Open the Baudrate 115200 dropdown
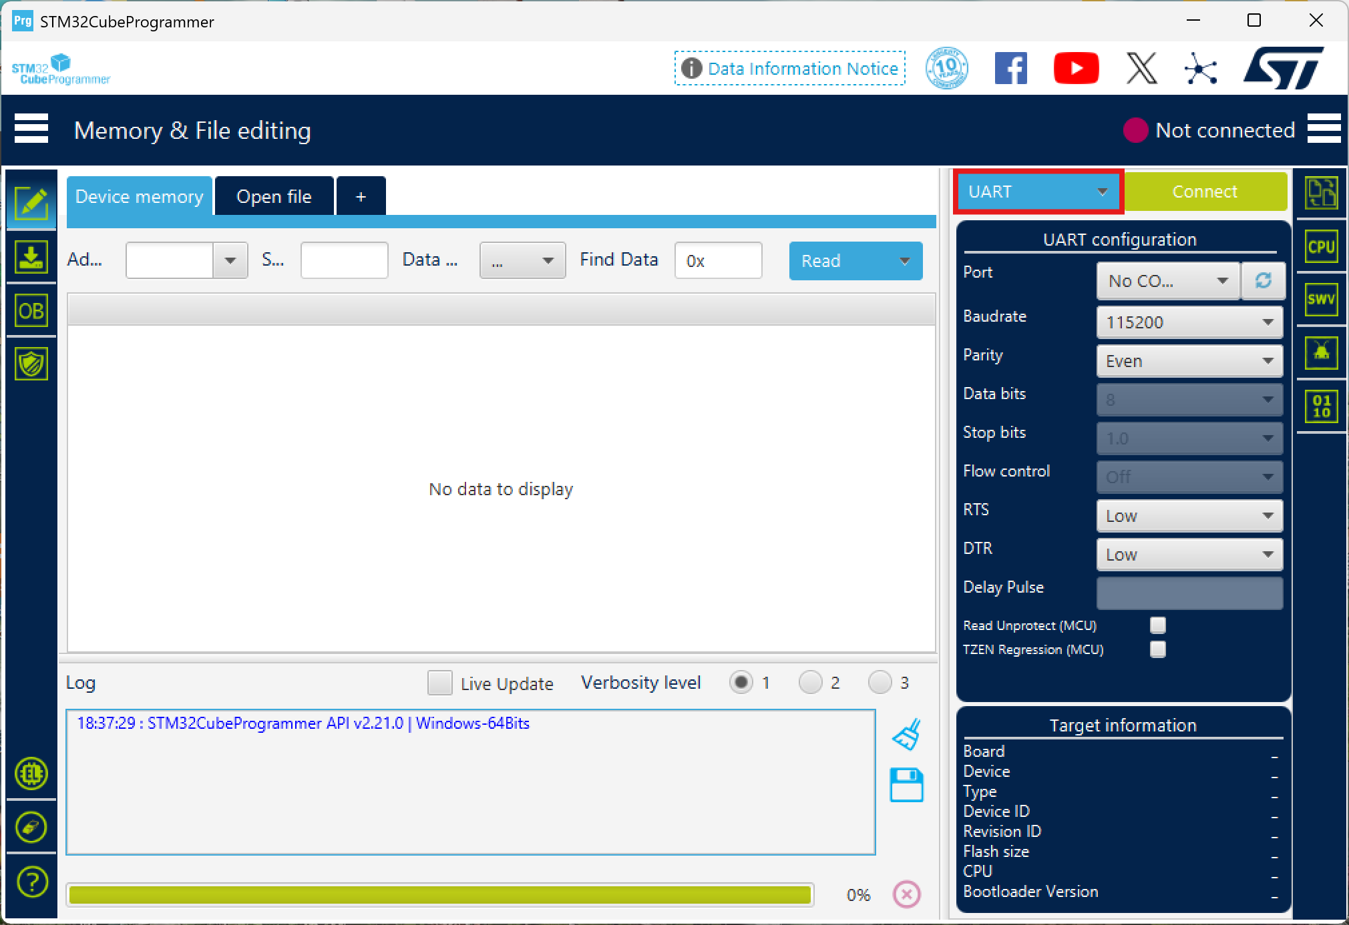The width and height of the screenshot is (1349, 925). [1189, 322]
